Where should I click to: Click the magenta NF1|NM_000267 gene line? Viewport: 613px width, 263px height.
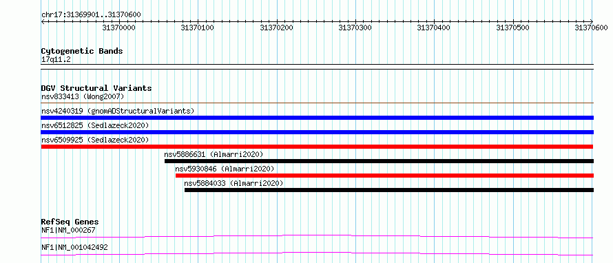pyautogui.click(x=318, y=236)
